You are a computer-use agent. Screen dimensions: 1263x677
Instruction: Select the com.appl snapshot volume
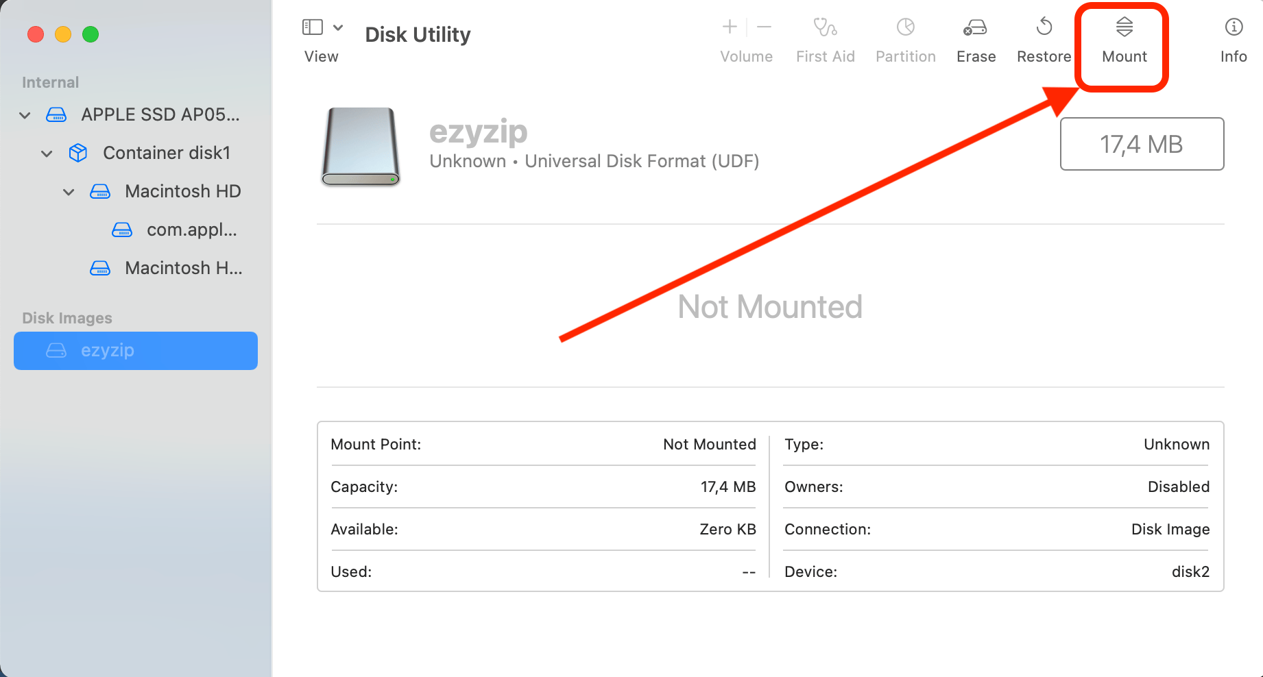point(190,230)
